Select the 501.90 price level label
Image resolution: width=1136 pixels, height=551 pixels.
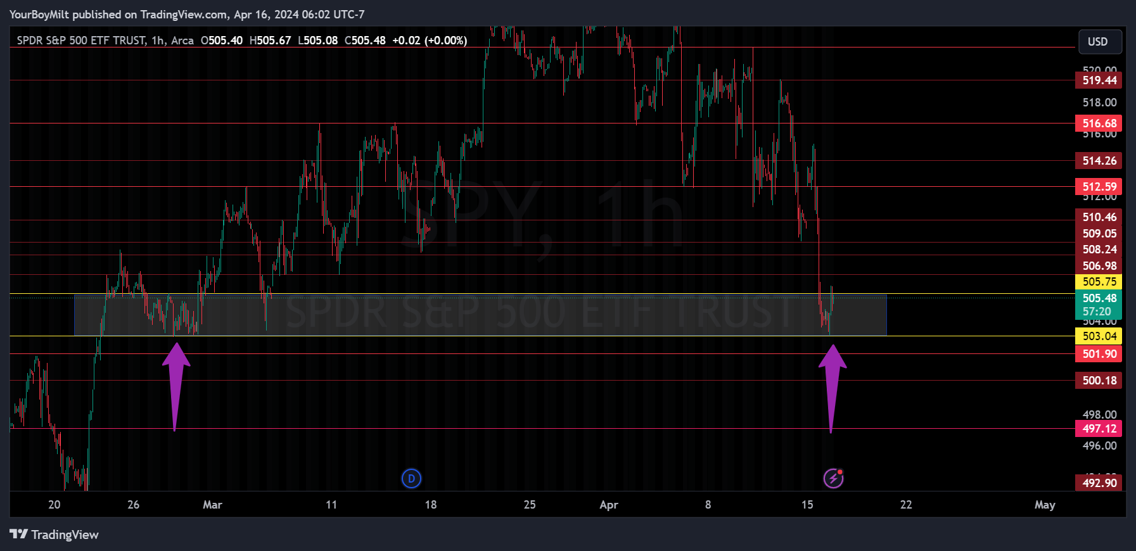point(1099,354)
